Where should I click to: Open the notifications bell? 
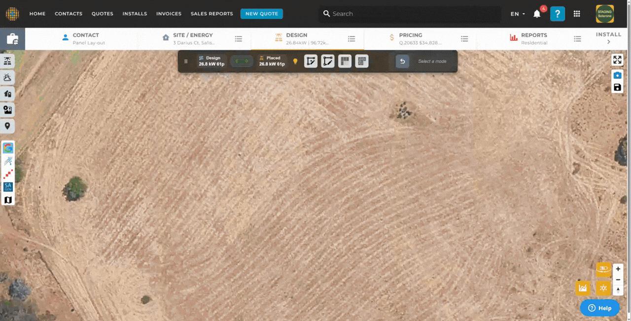point(537,14)
